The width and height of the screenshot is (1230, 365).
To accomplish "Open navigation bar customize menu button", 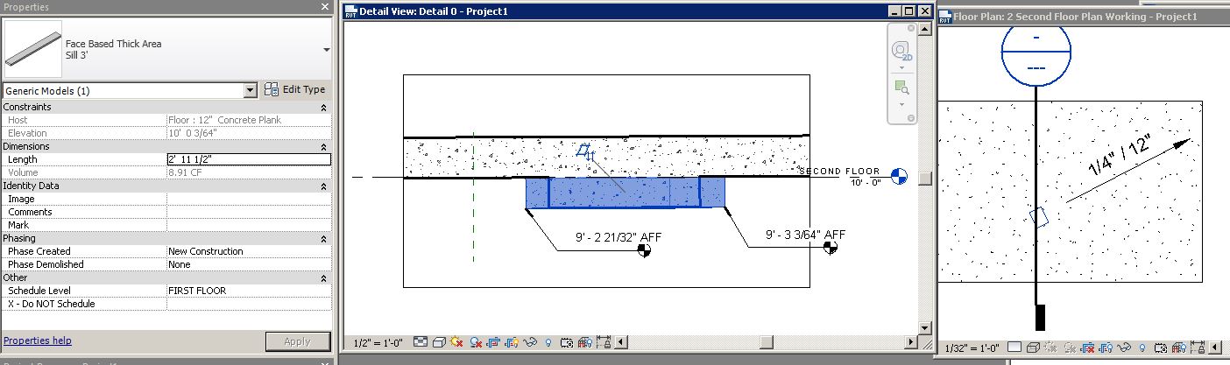I will [911, 118].
